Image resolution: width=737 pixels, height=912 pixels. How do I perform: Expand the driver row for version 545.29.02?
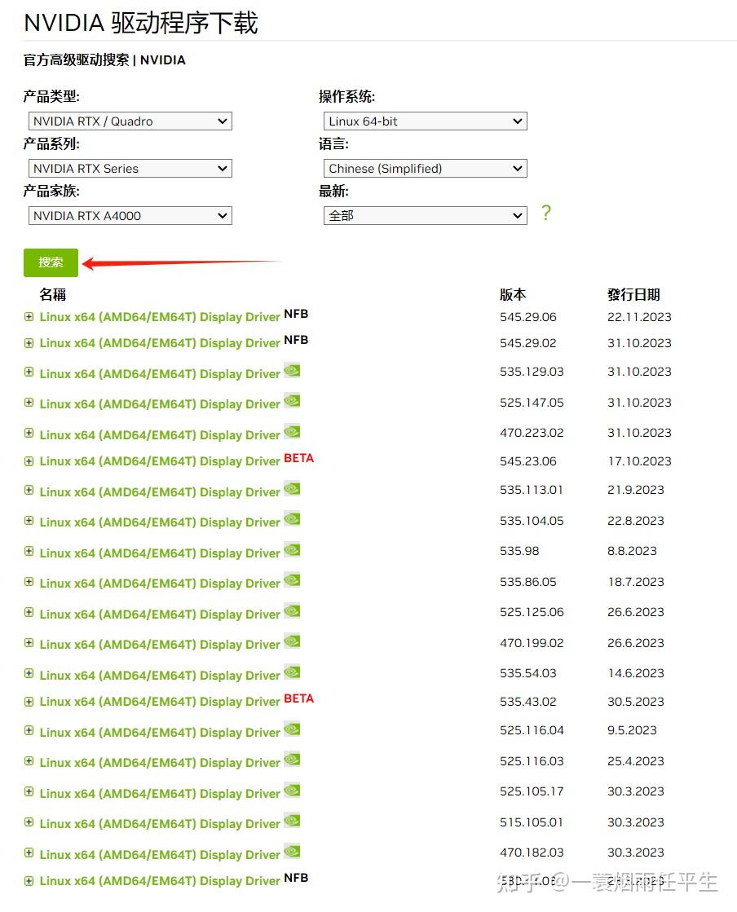(x=29, y=342)
